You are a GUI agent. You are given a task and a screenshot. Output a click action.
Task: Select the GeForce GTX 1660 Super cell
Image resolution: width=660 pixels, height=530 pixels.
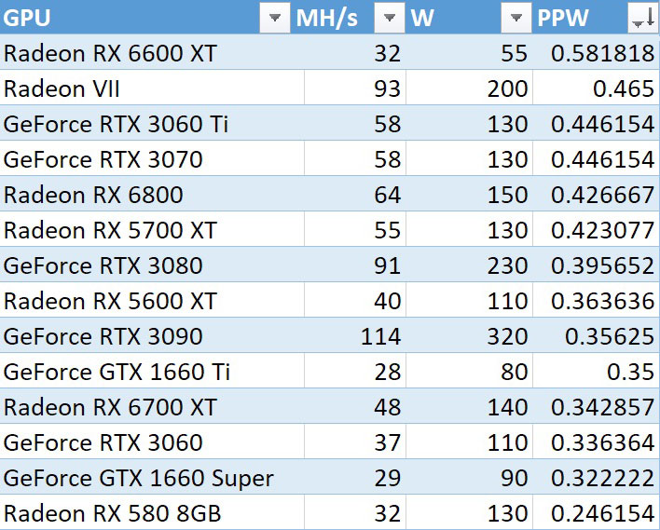coord(152,476)
